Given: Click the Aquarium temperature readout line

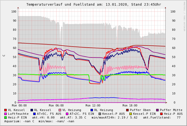Looking at the screenshot, I should point(39,121).
